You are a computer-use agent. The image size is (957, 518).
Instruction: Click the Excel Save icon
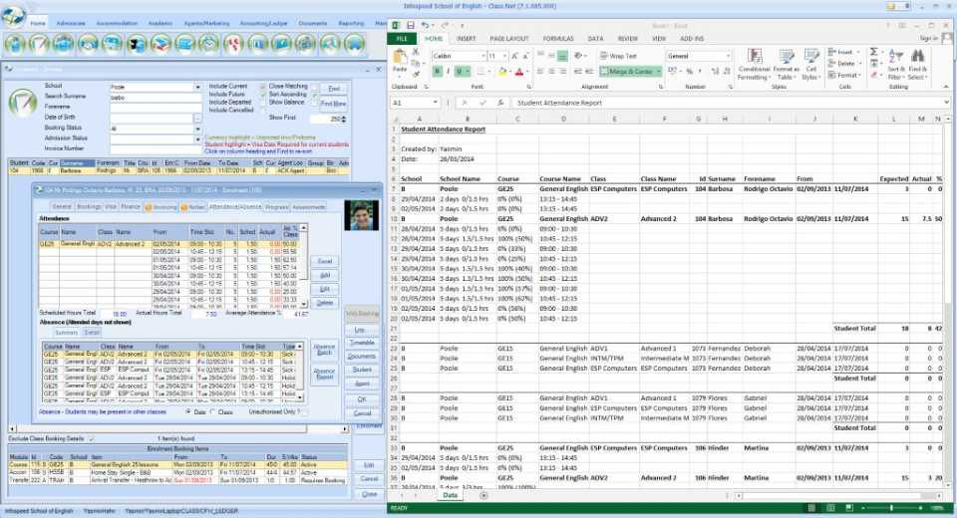[x=409, y=26]
